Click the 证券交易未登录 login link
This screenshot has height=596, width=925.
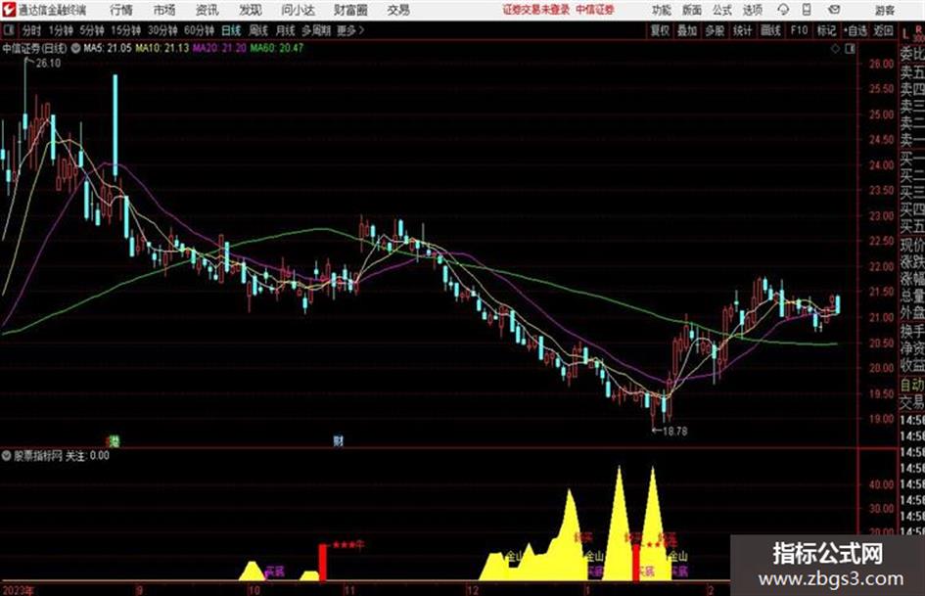[x=536, y=10]
